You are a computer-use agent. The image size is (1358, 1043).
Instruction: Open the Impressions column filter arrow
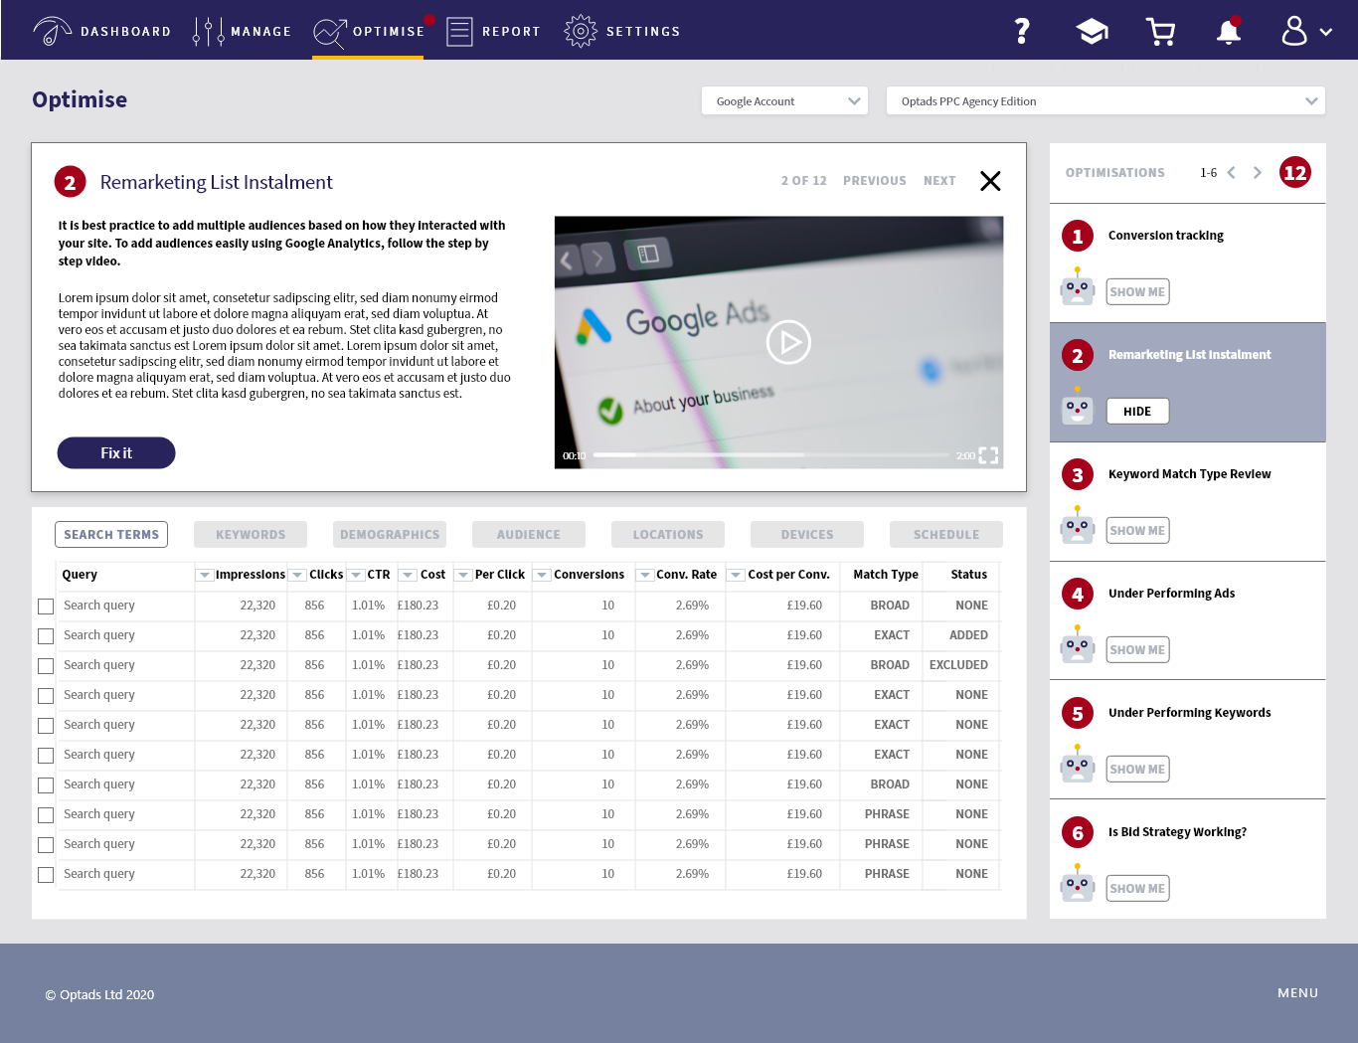[205, 575]
